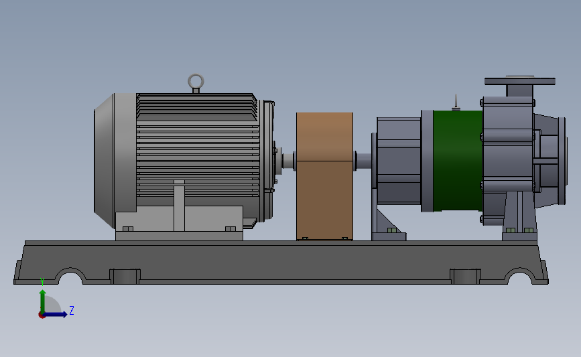Select the motor output shaft near the guard
Screen dimensions: 581x357
point(288,161)
